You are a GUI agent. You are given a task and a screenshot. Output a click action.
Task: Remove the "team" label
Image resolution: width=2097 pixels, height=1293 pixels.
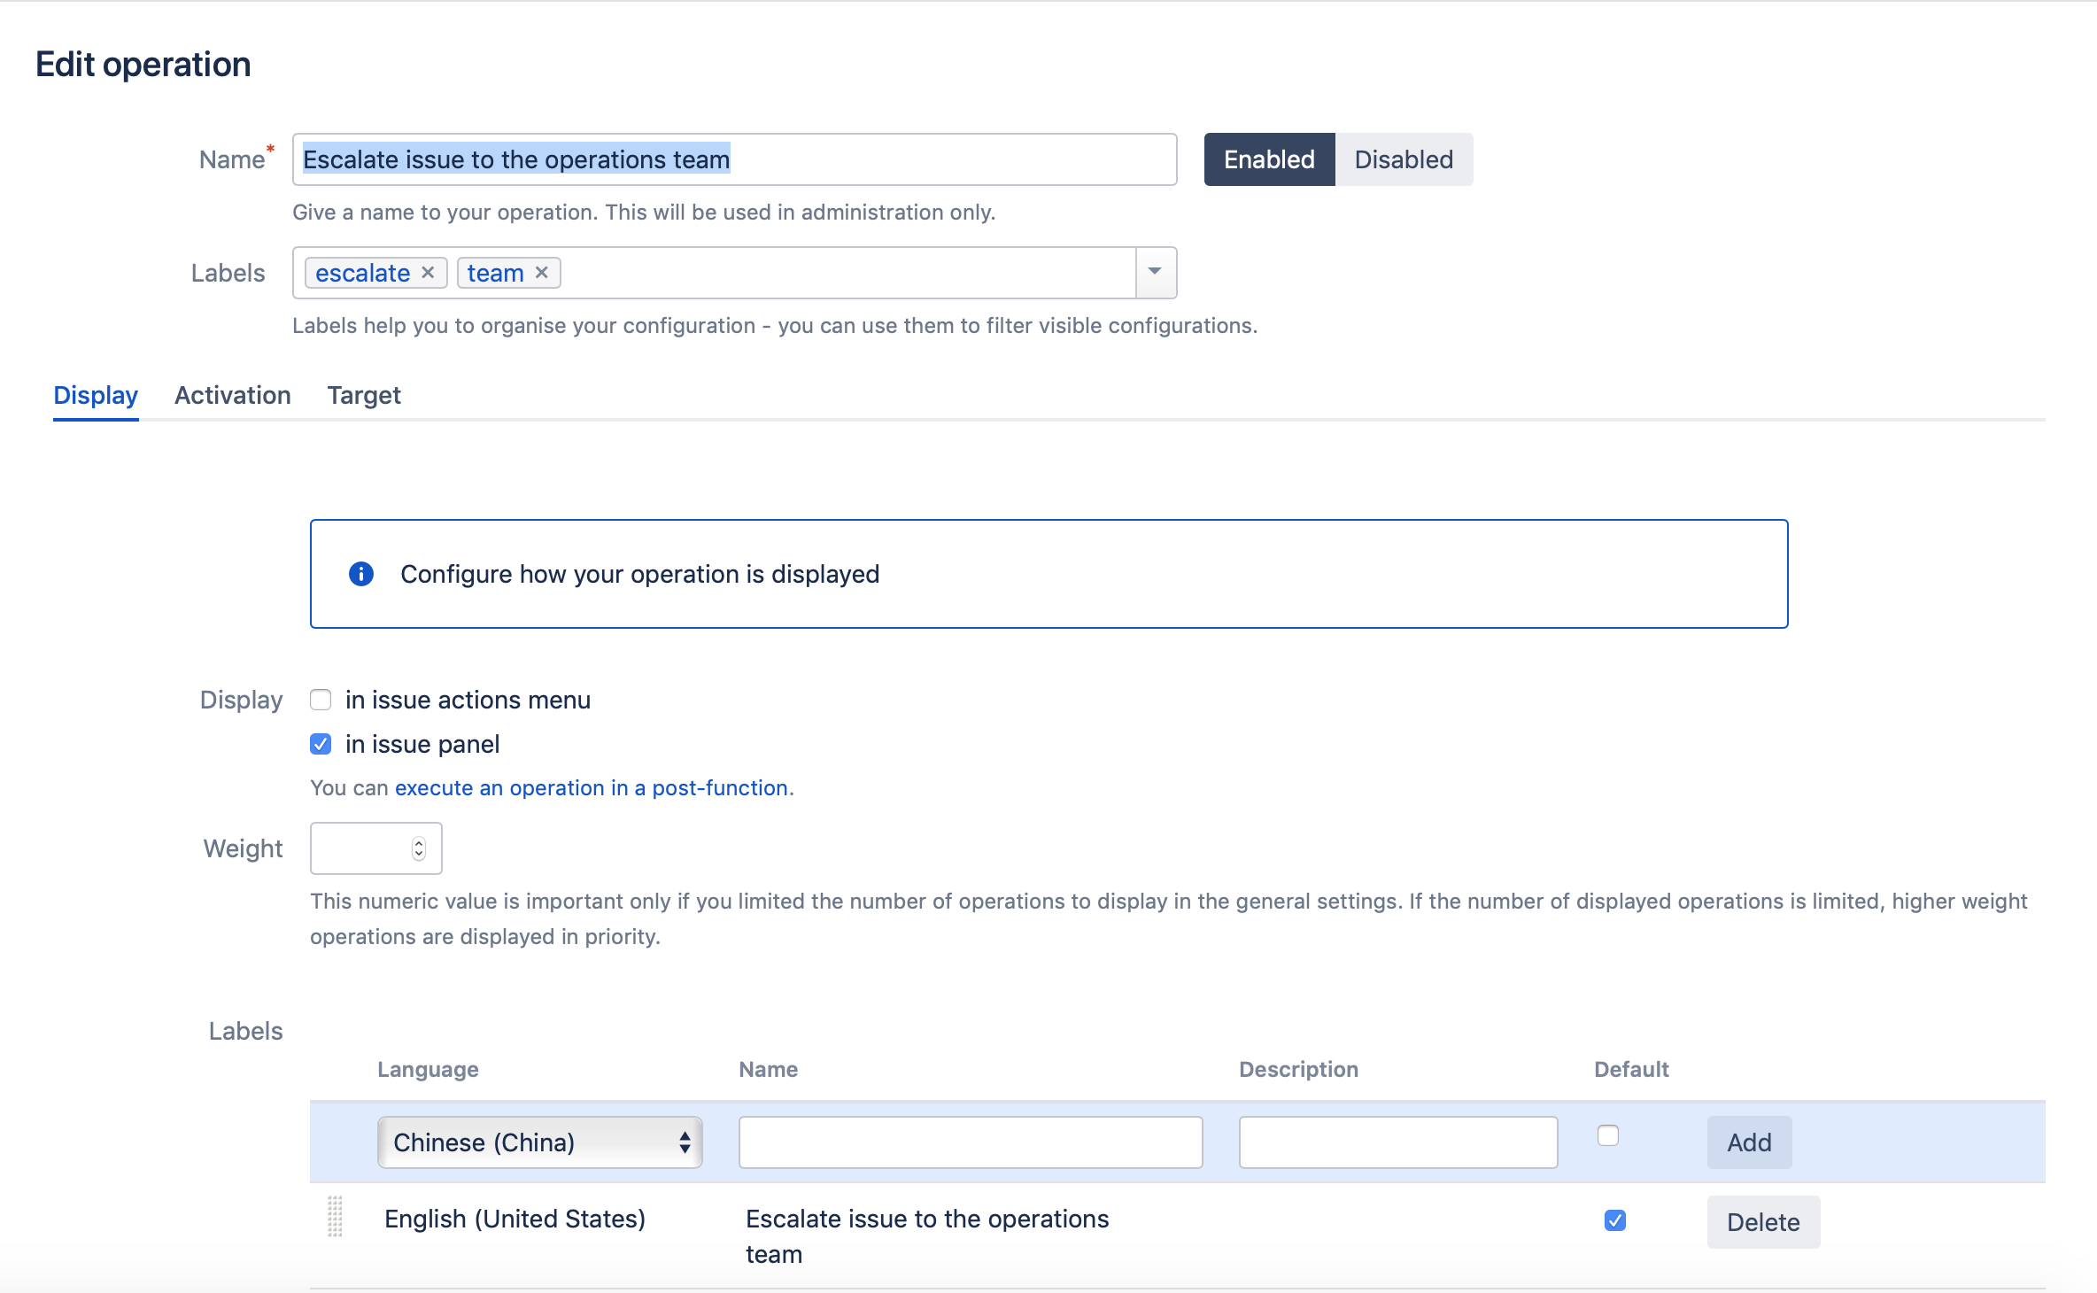pyautogui.click(x=542, y=272)
